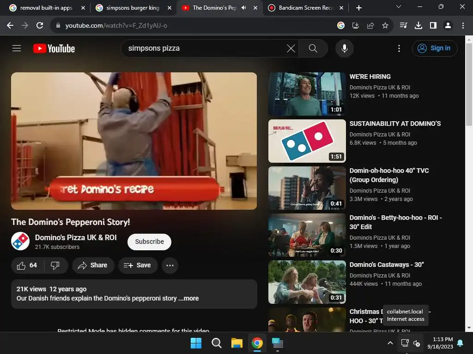
Task: Open Domin-oh-hoo-hoo 40" TVC video title
Action: (x=389, y=175)
